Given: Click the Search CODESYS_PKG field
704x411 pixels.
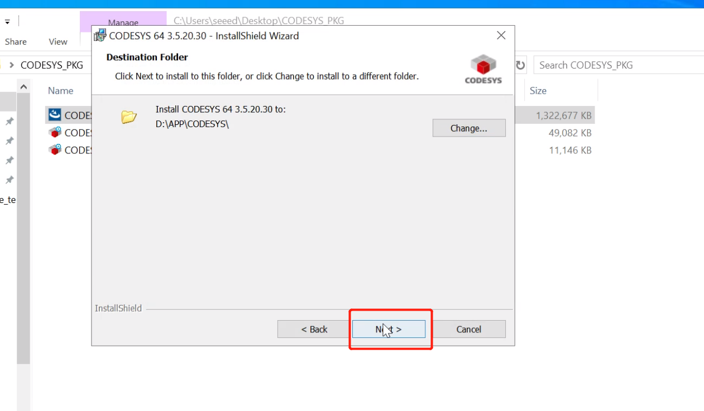Looking at the screenshot, I should 619,65.
